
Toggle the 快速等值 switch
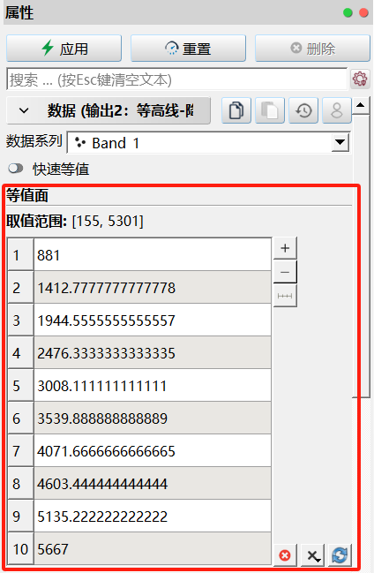coord(15,169)
